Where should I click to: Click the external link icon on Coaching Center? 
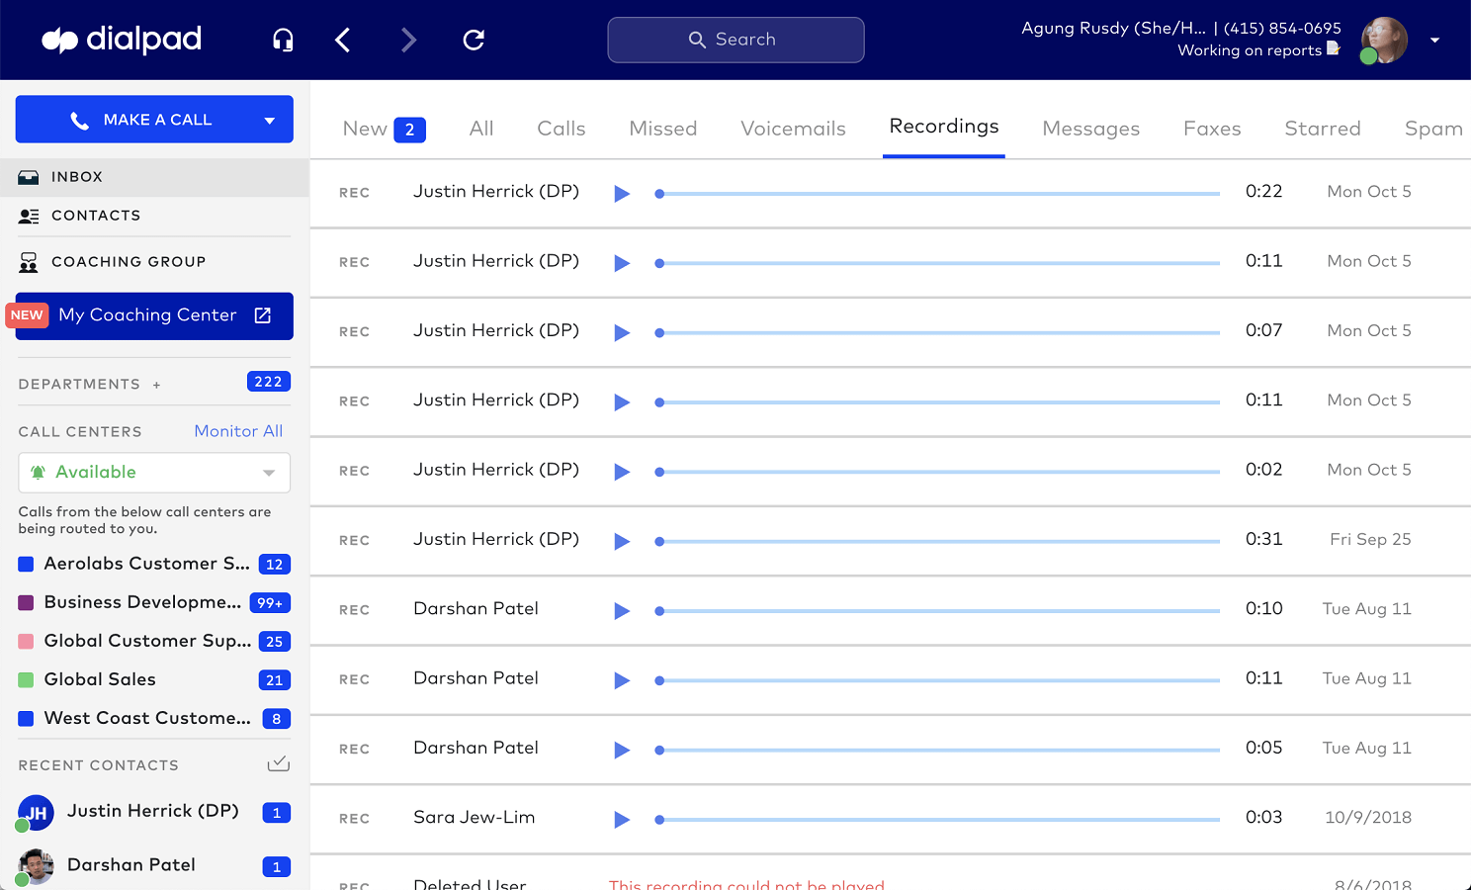(263, 315)
